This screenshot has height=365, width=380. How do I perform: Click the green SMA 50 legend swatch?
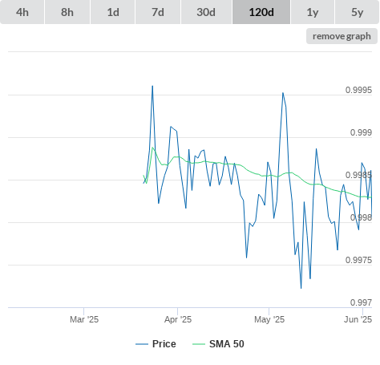tap(199, 344)
